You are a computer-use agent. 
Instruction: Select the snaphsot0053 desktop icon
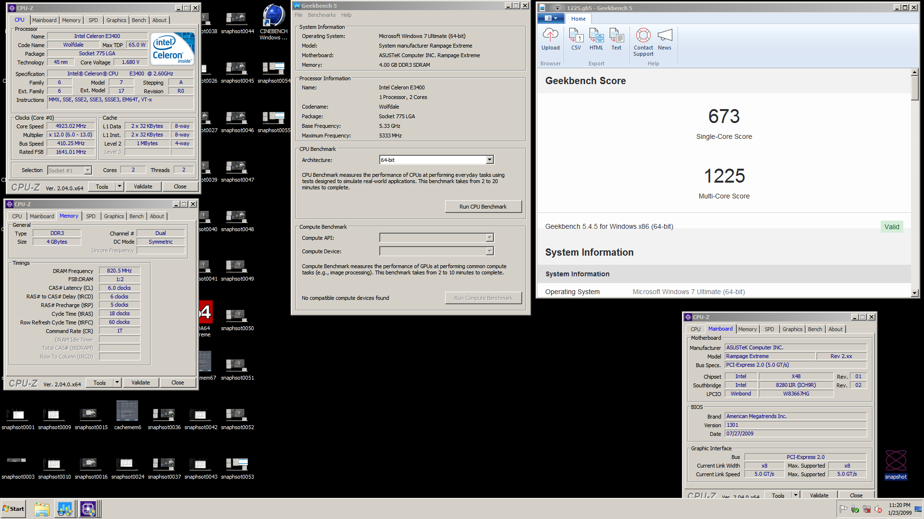point(237,469)
